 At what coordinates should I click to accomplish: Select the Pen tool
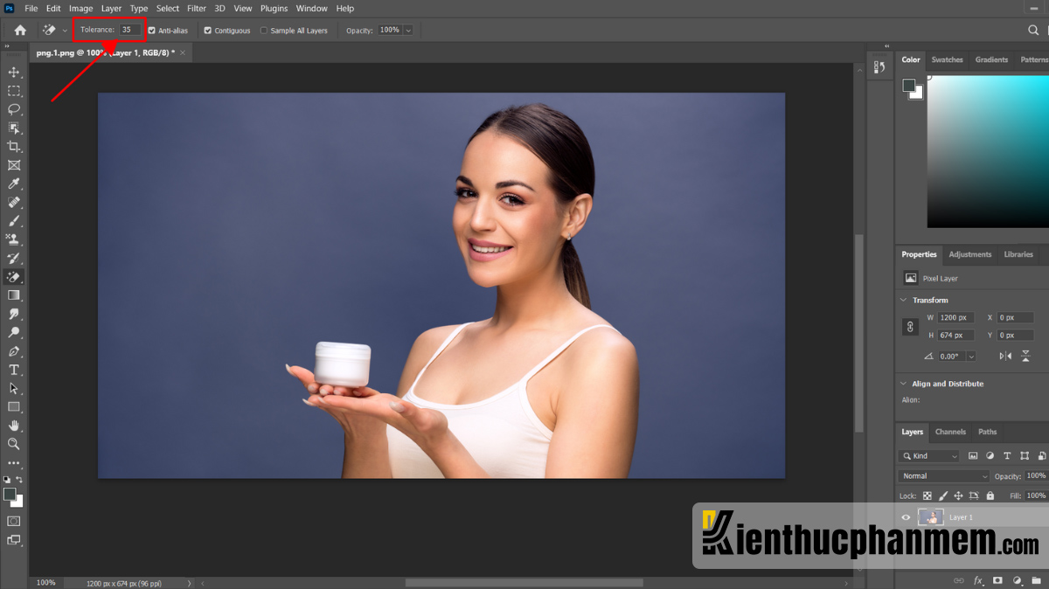pos(14,351)
